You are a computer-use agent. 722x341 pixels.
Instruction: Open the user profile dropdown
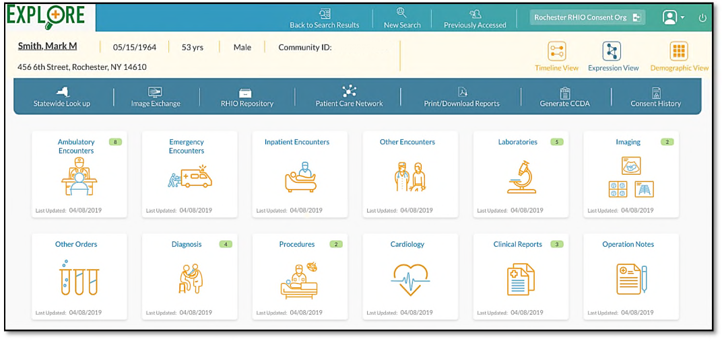click(x=673, y=17)
